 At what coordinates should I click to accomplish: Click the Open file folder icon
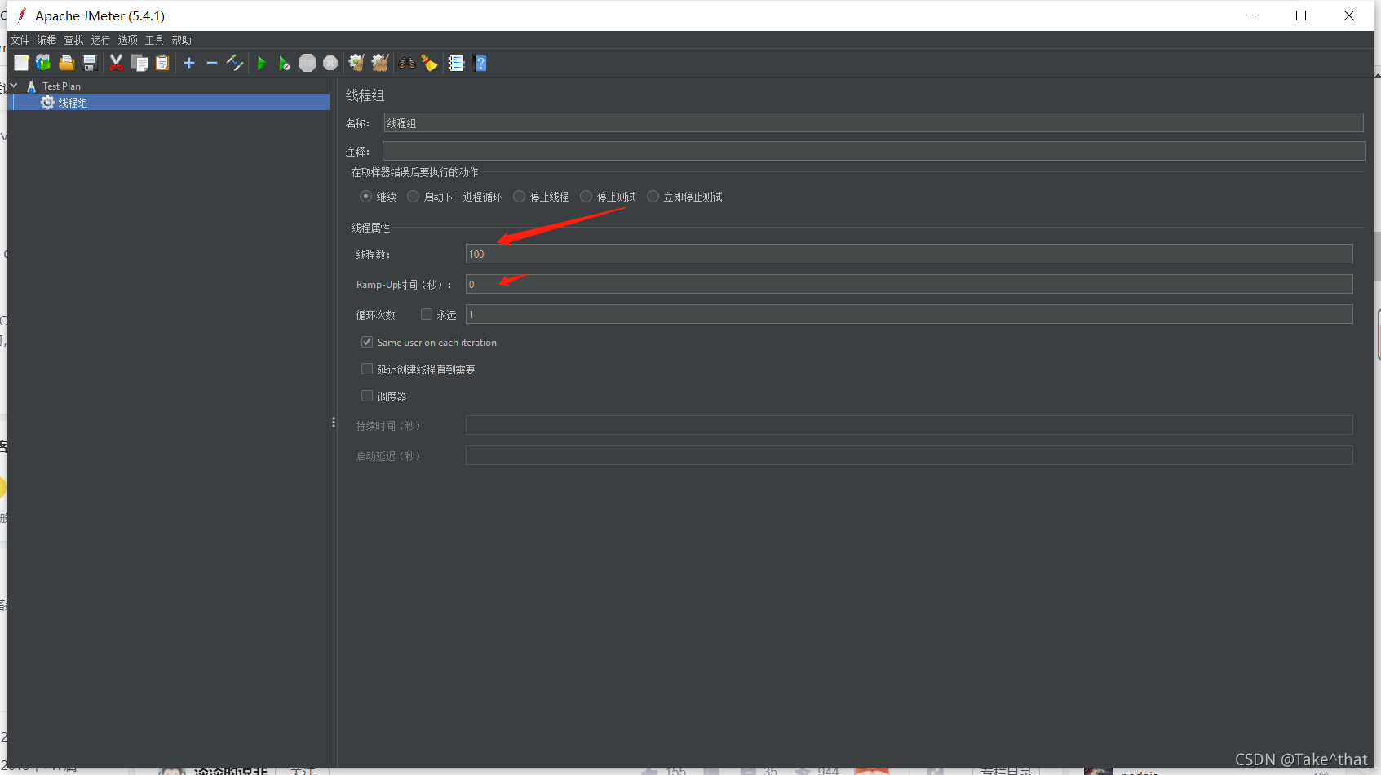tap(67, 63)
